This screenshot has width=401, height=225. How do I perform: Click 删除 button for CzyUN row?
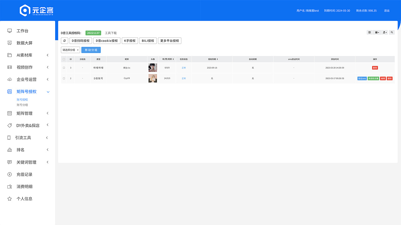coord(389,78)
